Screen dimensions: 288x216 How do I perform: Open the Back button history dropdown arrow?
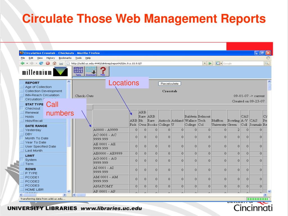point(27,63)
